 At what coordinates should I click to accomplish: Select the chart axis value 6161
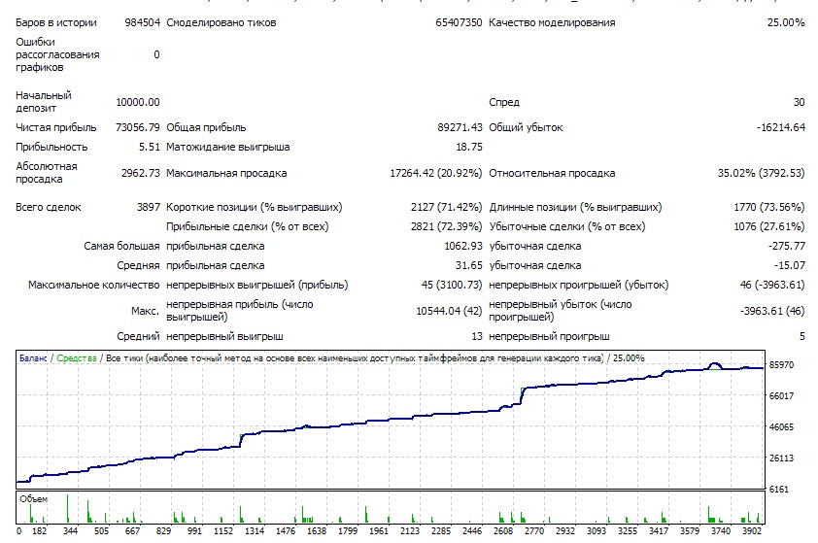pos(779,490)
